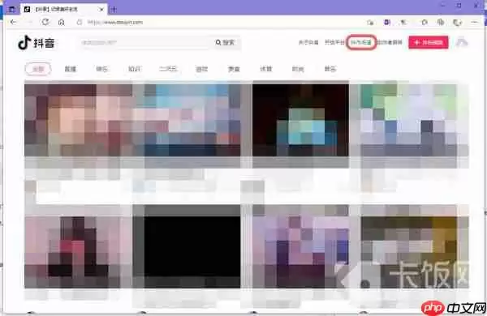This screenshot has height=316, width=487.
Task: Open the dark thumbnail with the blue center
Action: (x=300, y=120)
